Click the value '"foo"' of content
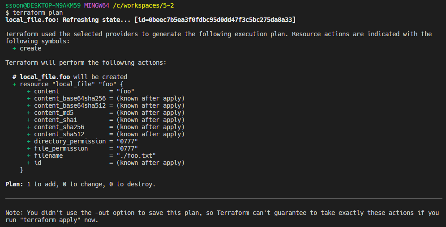The width and height of the screenshot is (446, 227). pos(125,91)
